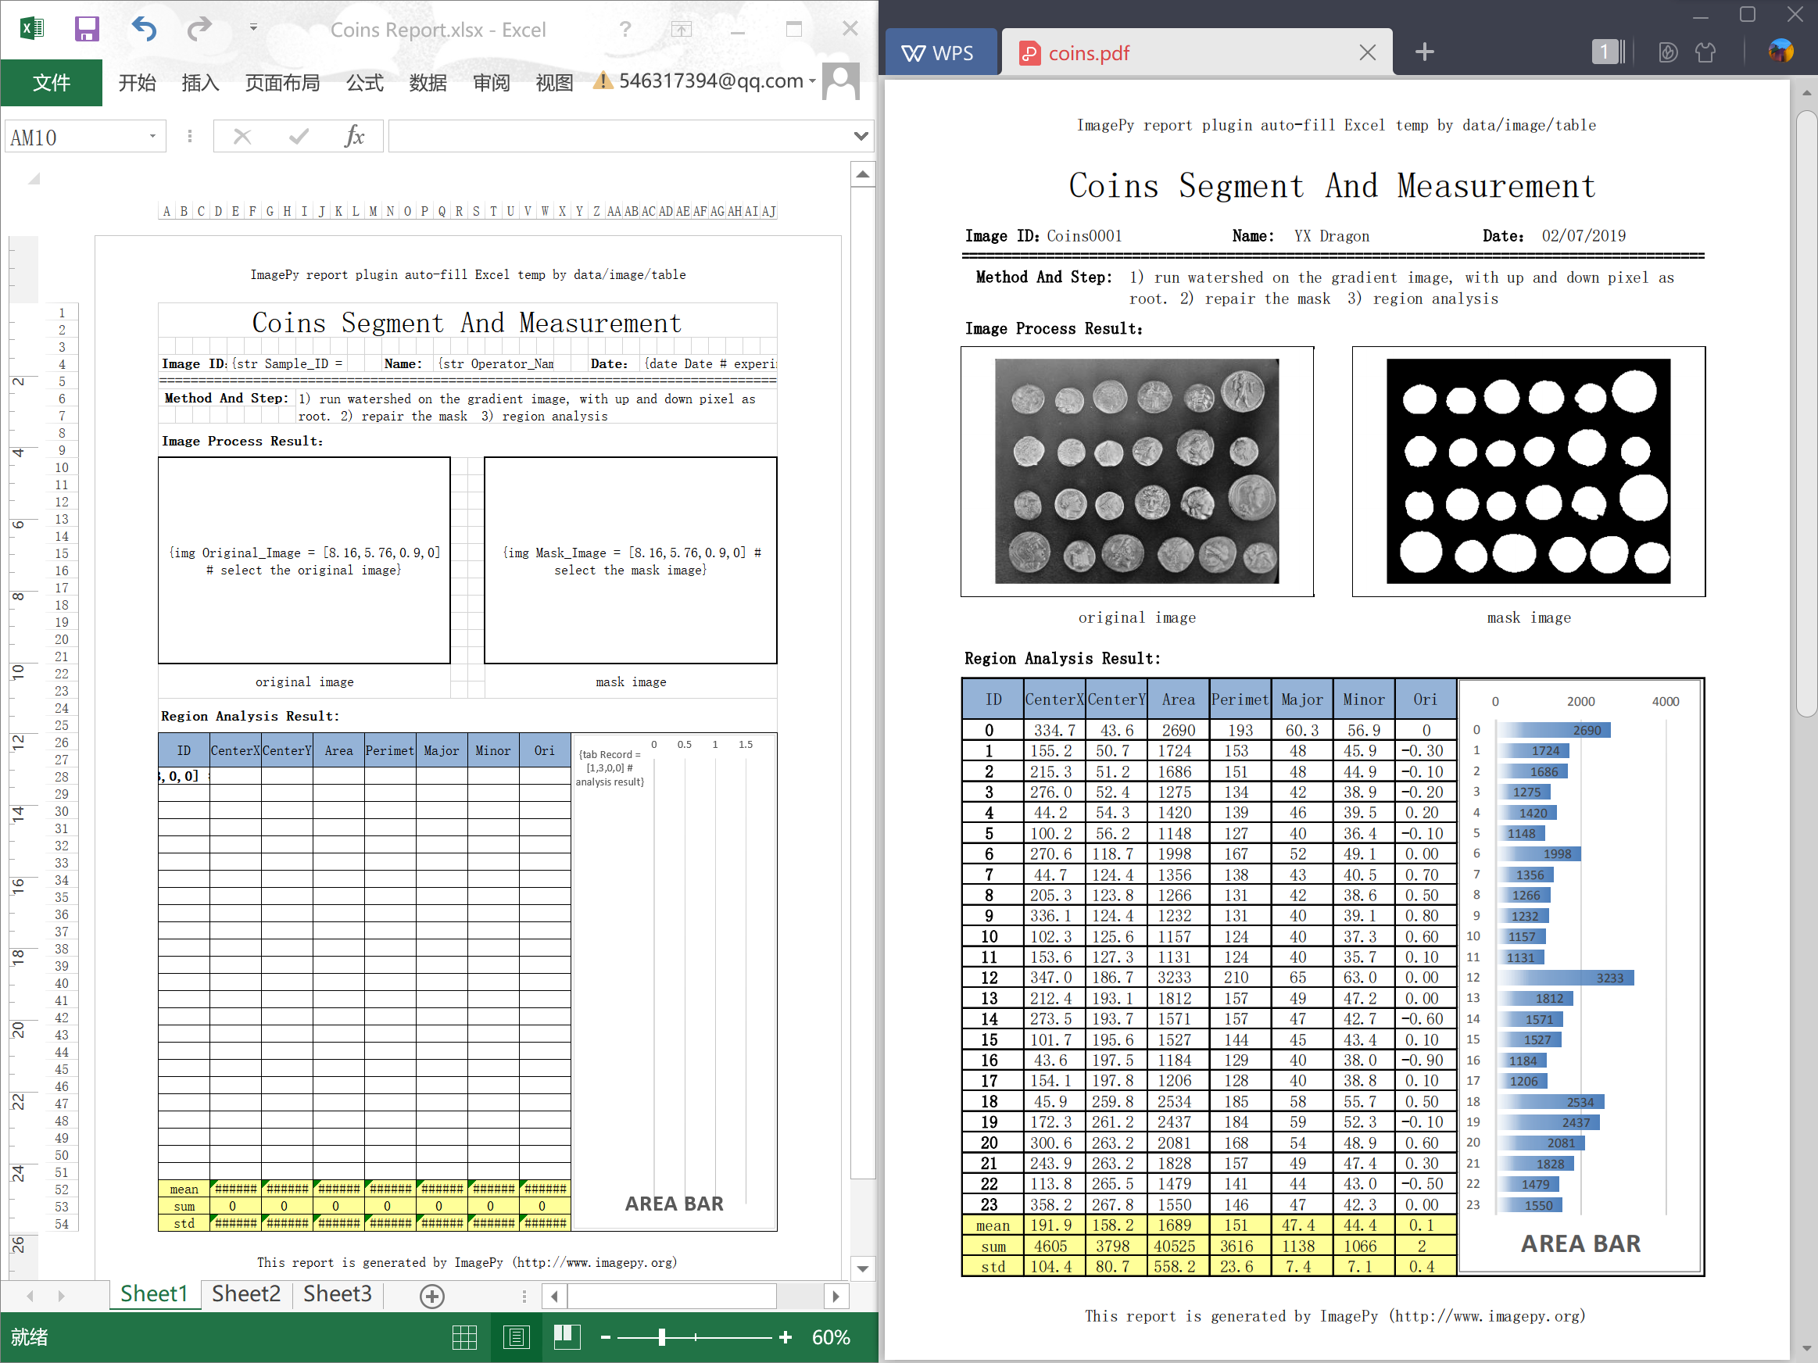
Task: Switch to Normal view mode
Action: [464, 1336]
